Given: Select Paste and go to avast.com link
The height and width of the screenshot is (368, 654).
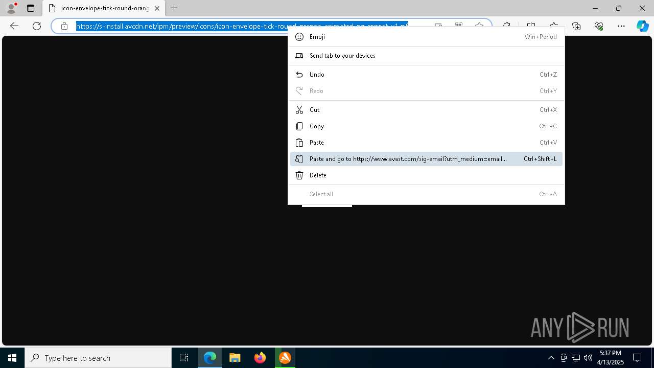Looking at the screenshot, I should pyautogui.click(x=426, y=159).
